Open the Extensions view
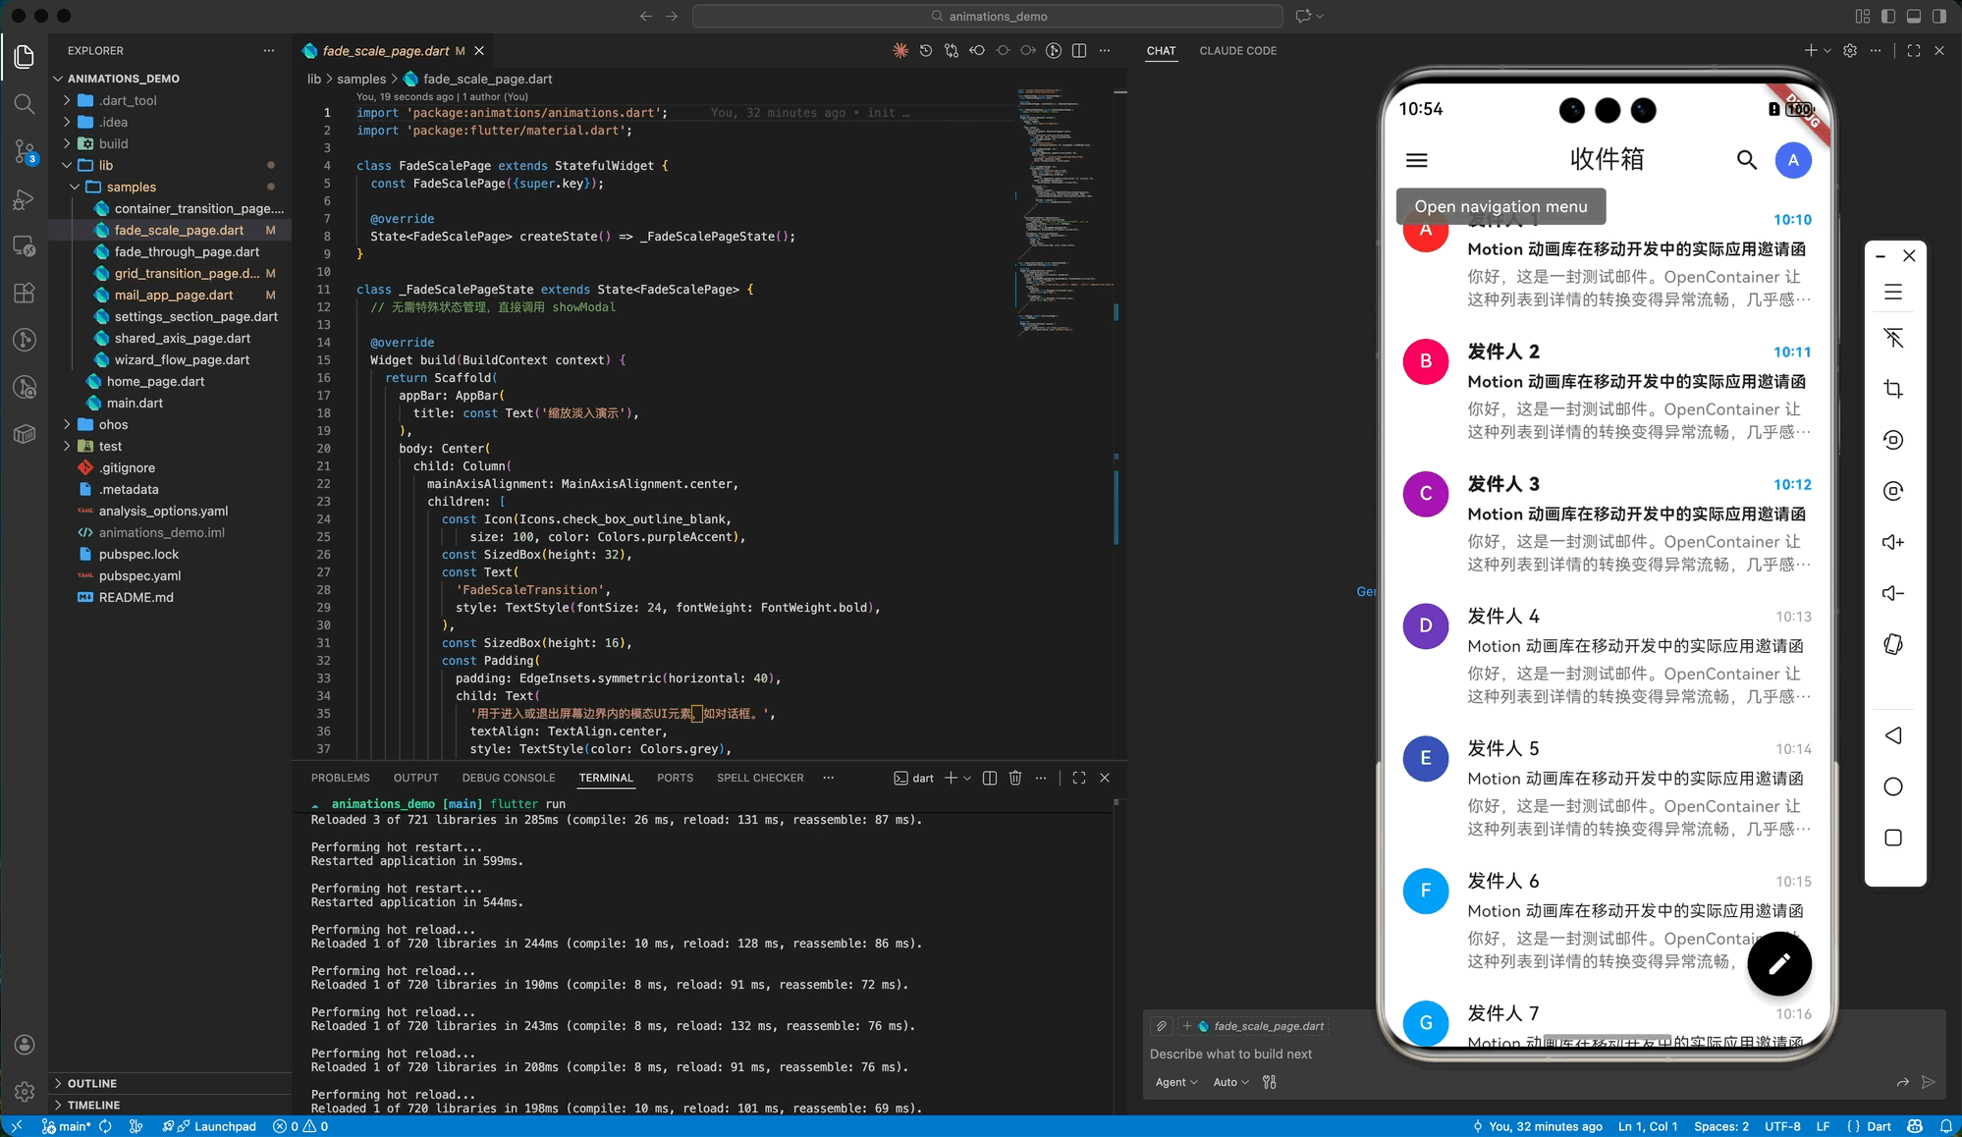This screenshot has height=1137, width=1962. click(25, 293)
